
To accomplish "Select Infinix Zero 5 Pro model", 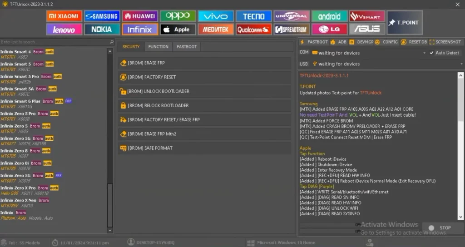I will tap(54, 116).
